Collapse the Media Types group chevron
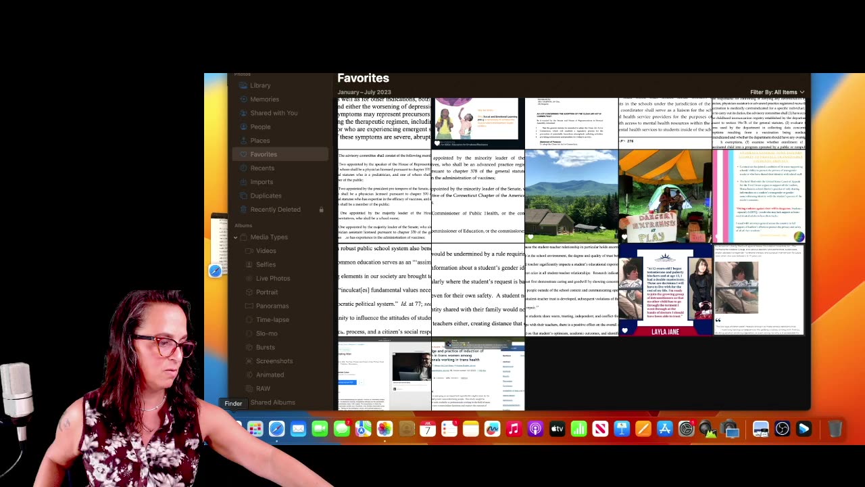Image resolution: width=865 pixels, height=487 pixels. point(236,237)
